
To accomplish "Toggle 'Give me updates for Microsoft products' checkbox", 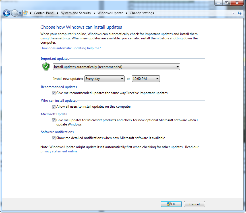I will 53,120.
